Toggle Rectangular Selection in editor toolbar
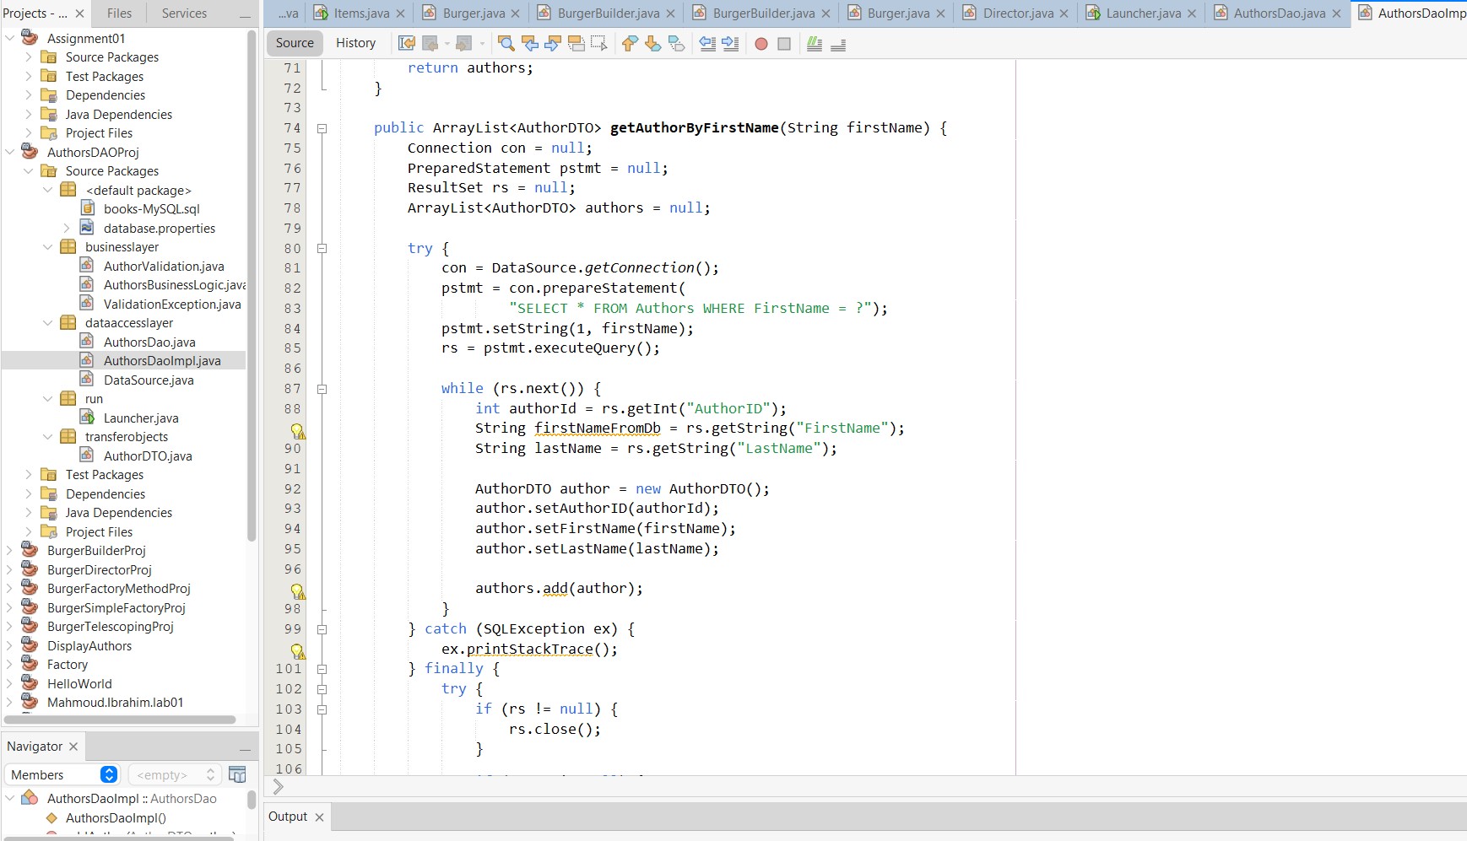Viewport: 1467px width, 841px height. pos(599,44)
